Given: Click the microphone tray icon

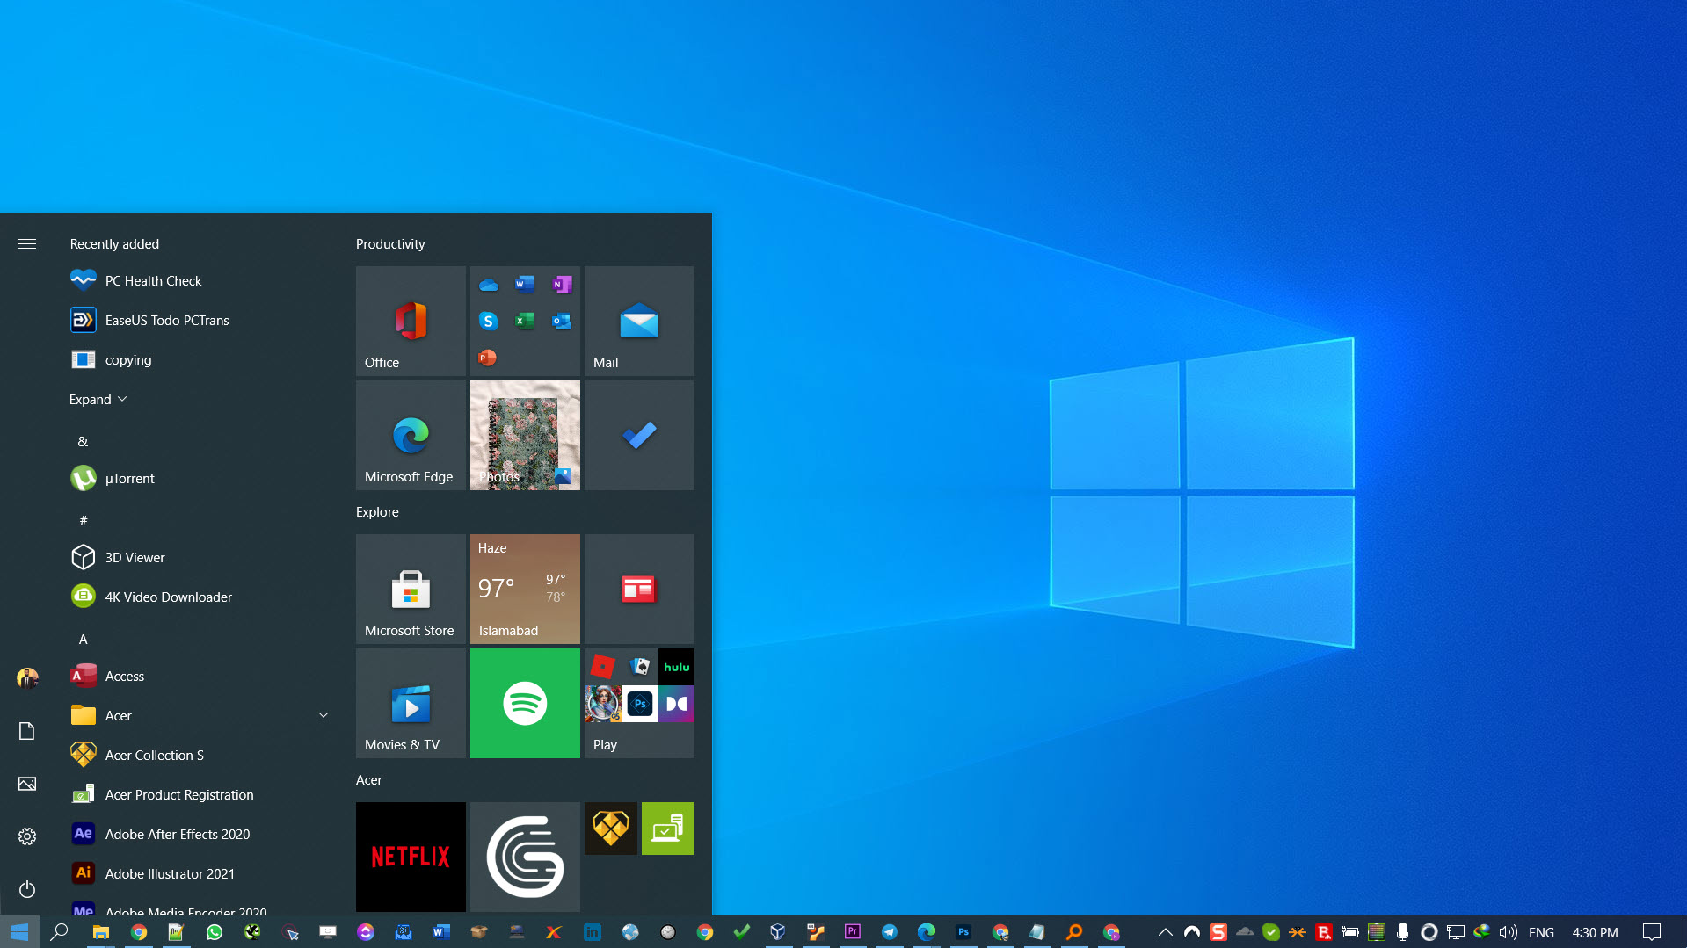Looking at the screenshot, I should (x=1403, y=932).
